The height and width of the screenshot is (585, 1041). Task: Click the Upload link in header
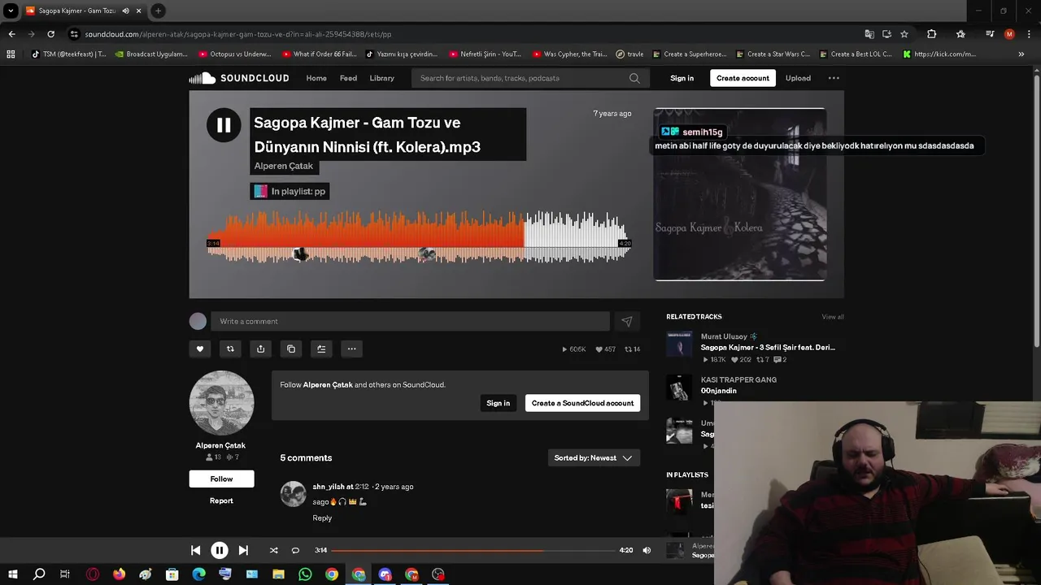pyautogui.click(x=798, y=78)
